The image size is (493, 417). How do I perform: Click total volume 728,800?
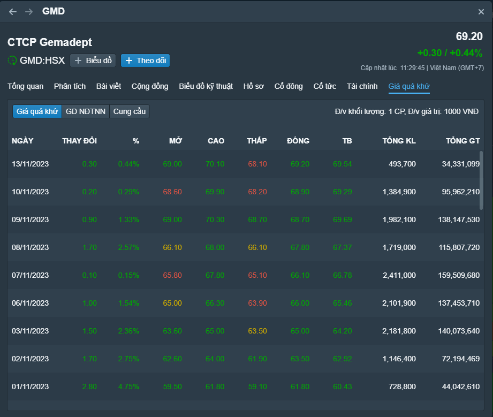[x=402, y=386]
